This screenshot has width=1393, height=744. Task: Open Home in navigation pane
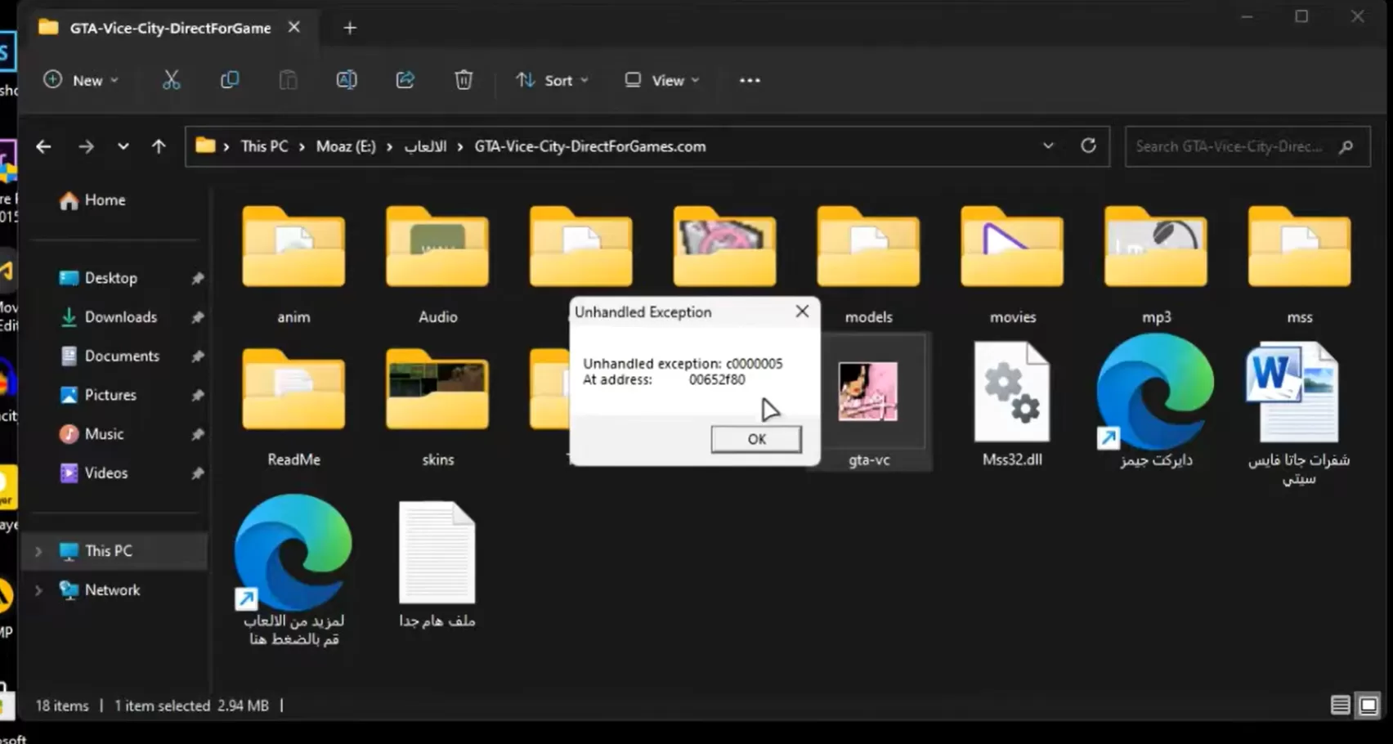tap(93, 200)
